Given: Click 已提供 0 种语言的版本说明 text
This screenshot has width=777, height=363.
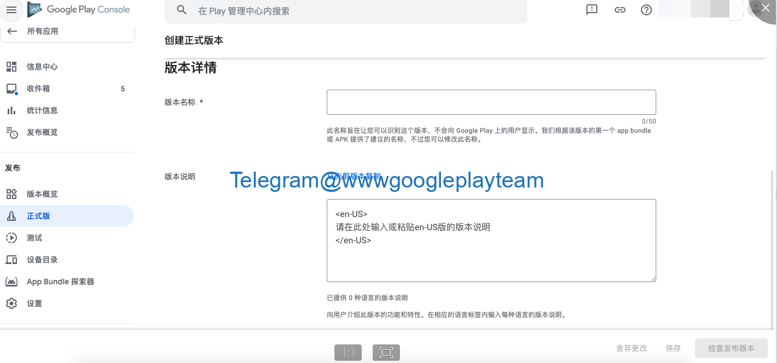Looking at the screenshot, I should [367, 298].
